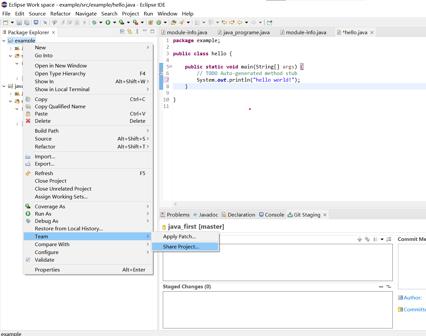Open the New toolbar dropdown arrow
Screen dimensions: 426x336
[x=12, y=22]
